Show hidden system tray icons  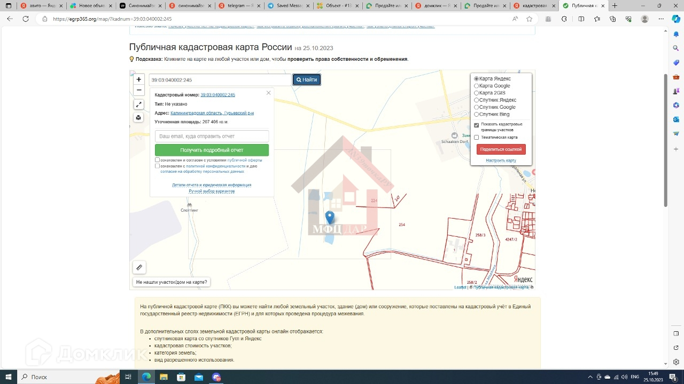tap(590, 377)
